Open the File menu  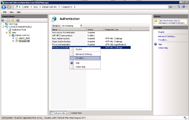pos(5,12)
